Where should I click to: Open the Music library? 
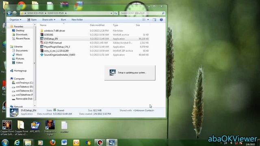19,55
